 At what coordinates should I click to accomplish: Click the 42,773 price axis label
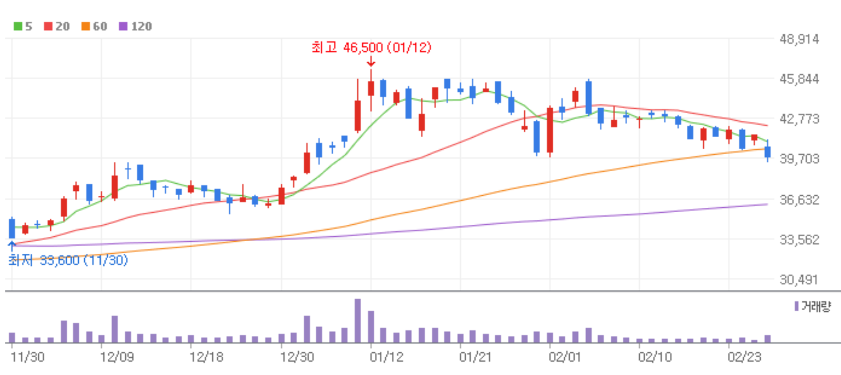click(x=799, y=119)
